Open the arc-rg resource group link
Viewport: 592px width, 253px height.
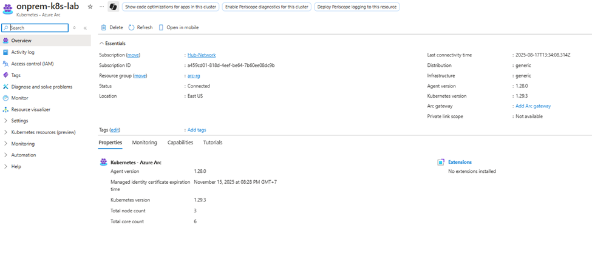(194, 76)
